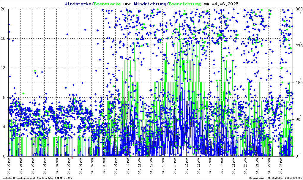This screenshot has height=180, width=303.
Task: Click the "04. 11:00" time label
Action: (139, 166)
